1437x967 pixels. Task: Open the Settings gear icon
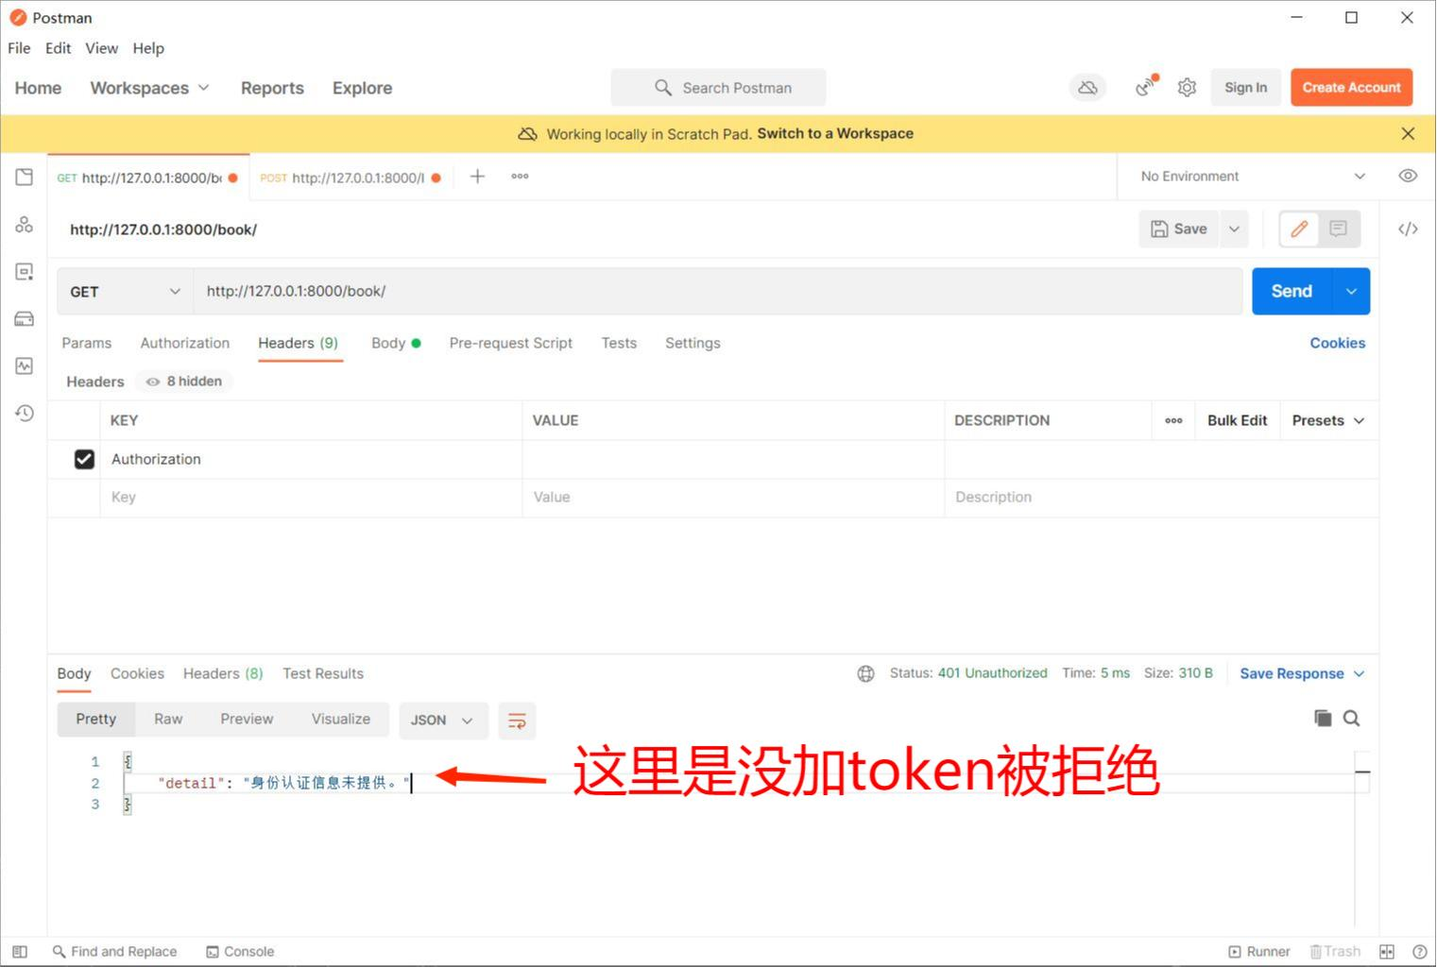point(1187,87)
